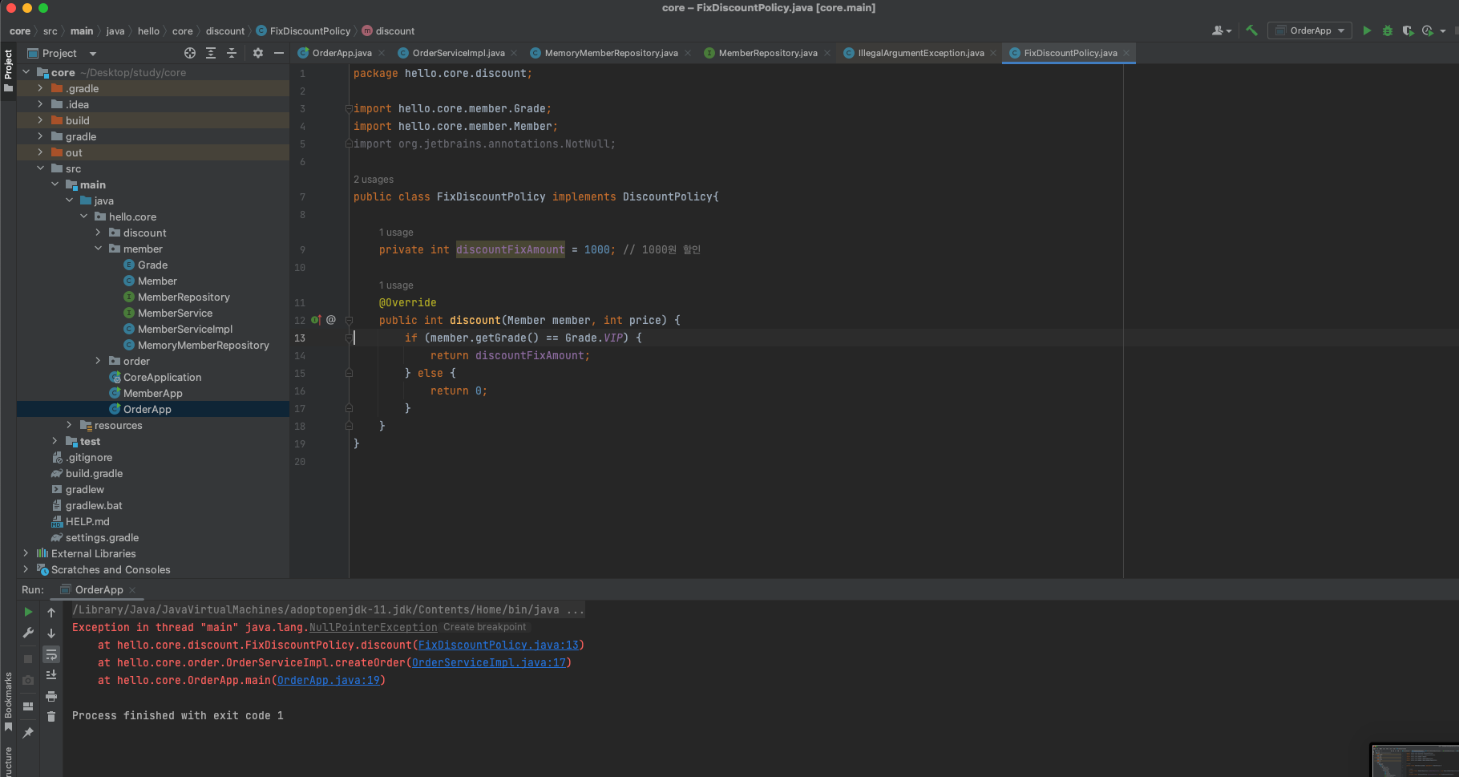Image resolution: width=1459 pixels, height=777 pixels.
Task: Select MemberServiceImpl in project tree
Action: [185, 329]
